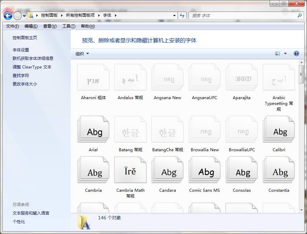The height and width of the screenshot is (234, 307).
Task: Open the recent pages dropdown arrow
Action: coord(24,16)
